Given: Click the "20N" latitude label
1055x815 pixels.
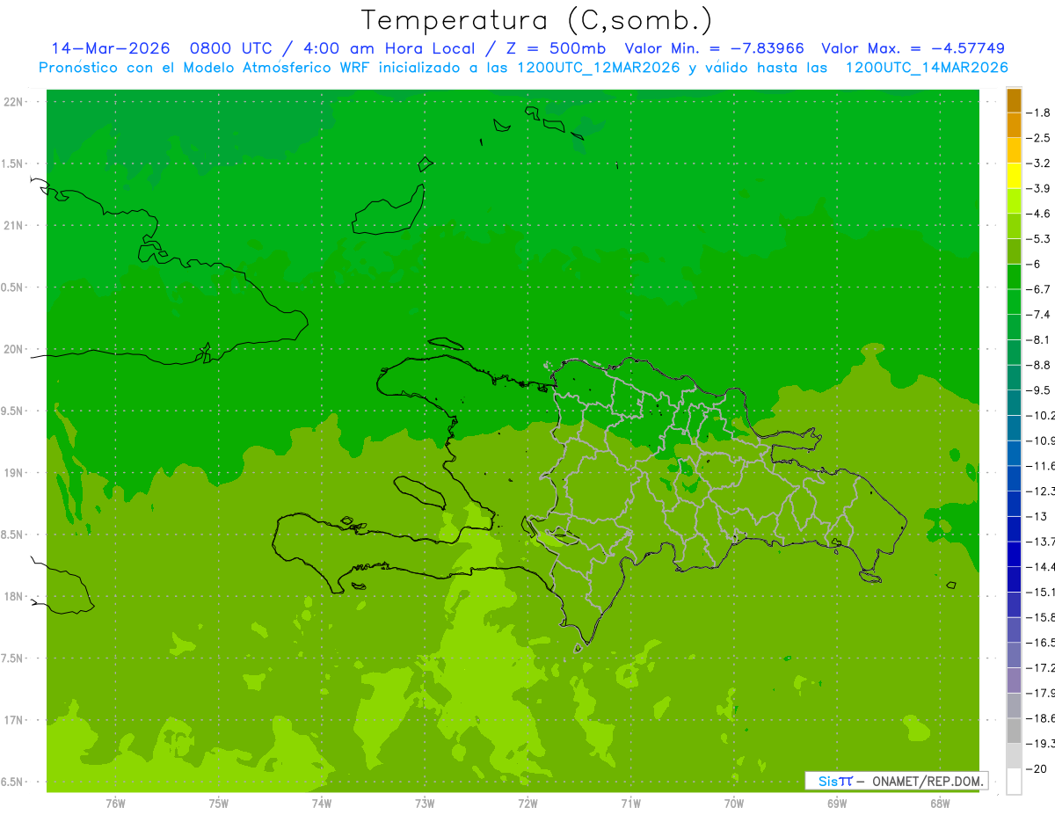Looking at the screenshot, I should point(13,349).
